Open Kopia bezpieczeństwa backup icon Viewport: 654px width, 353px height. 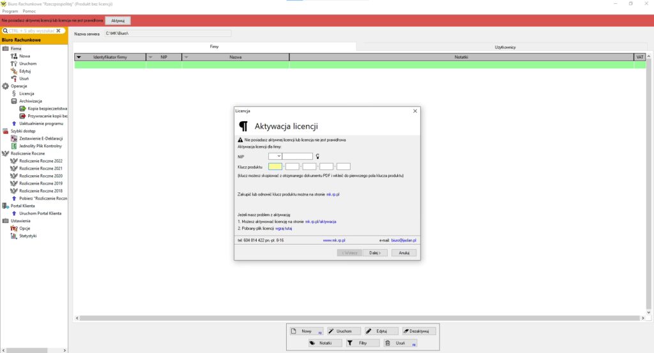click(x=22, y=108)
